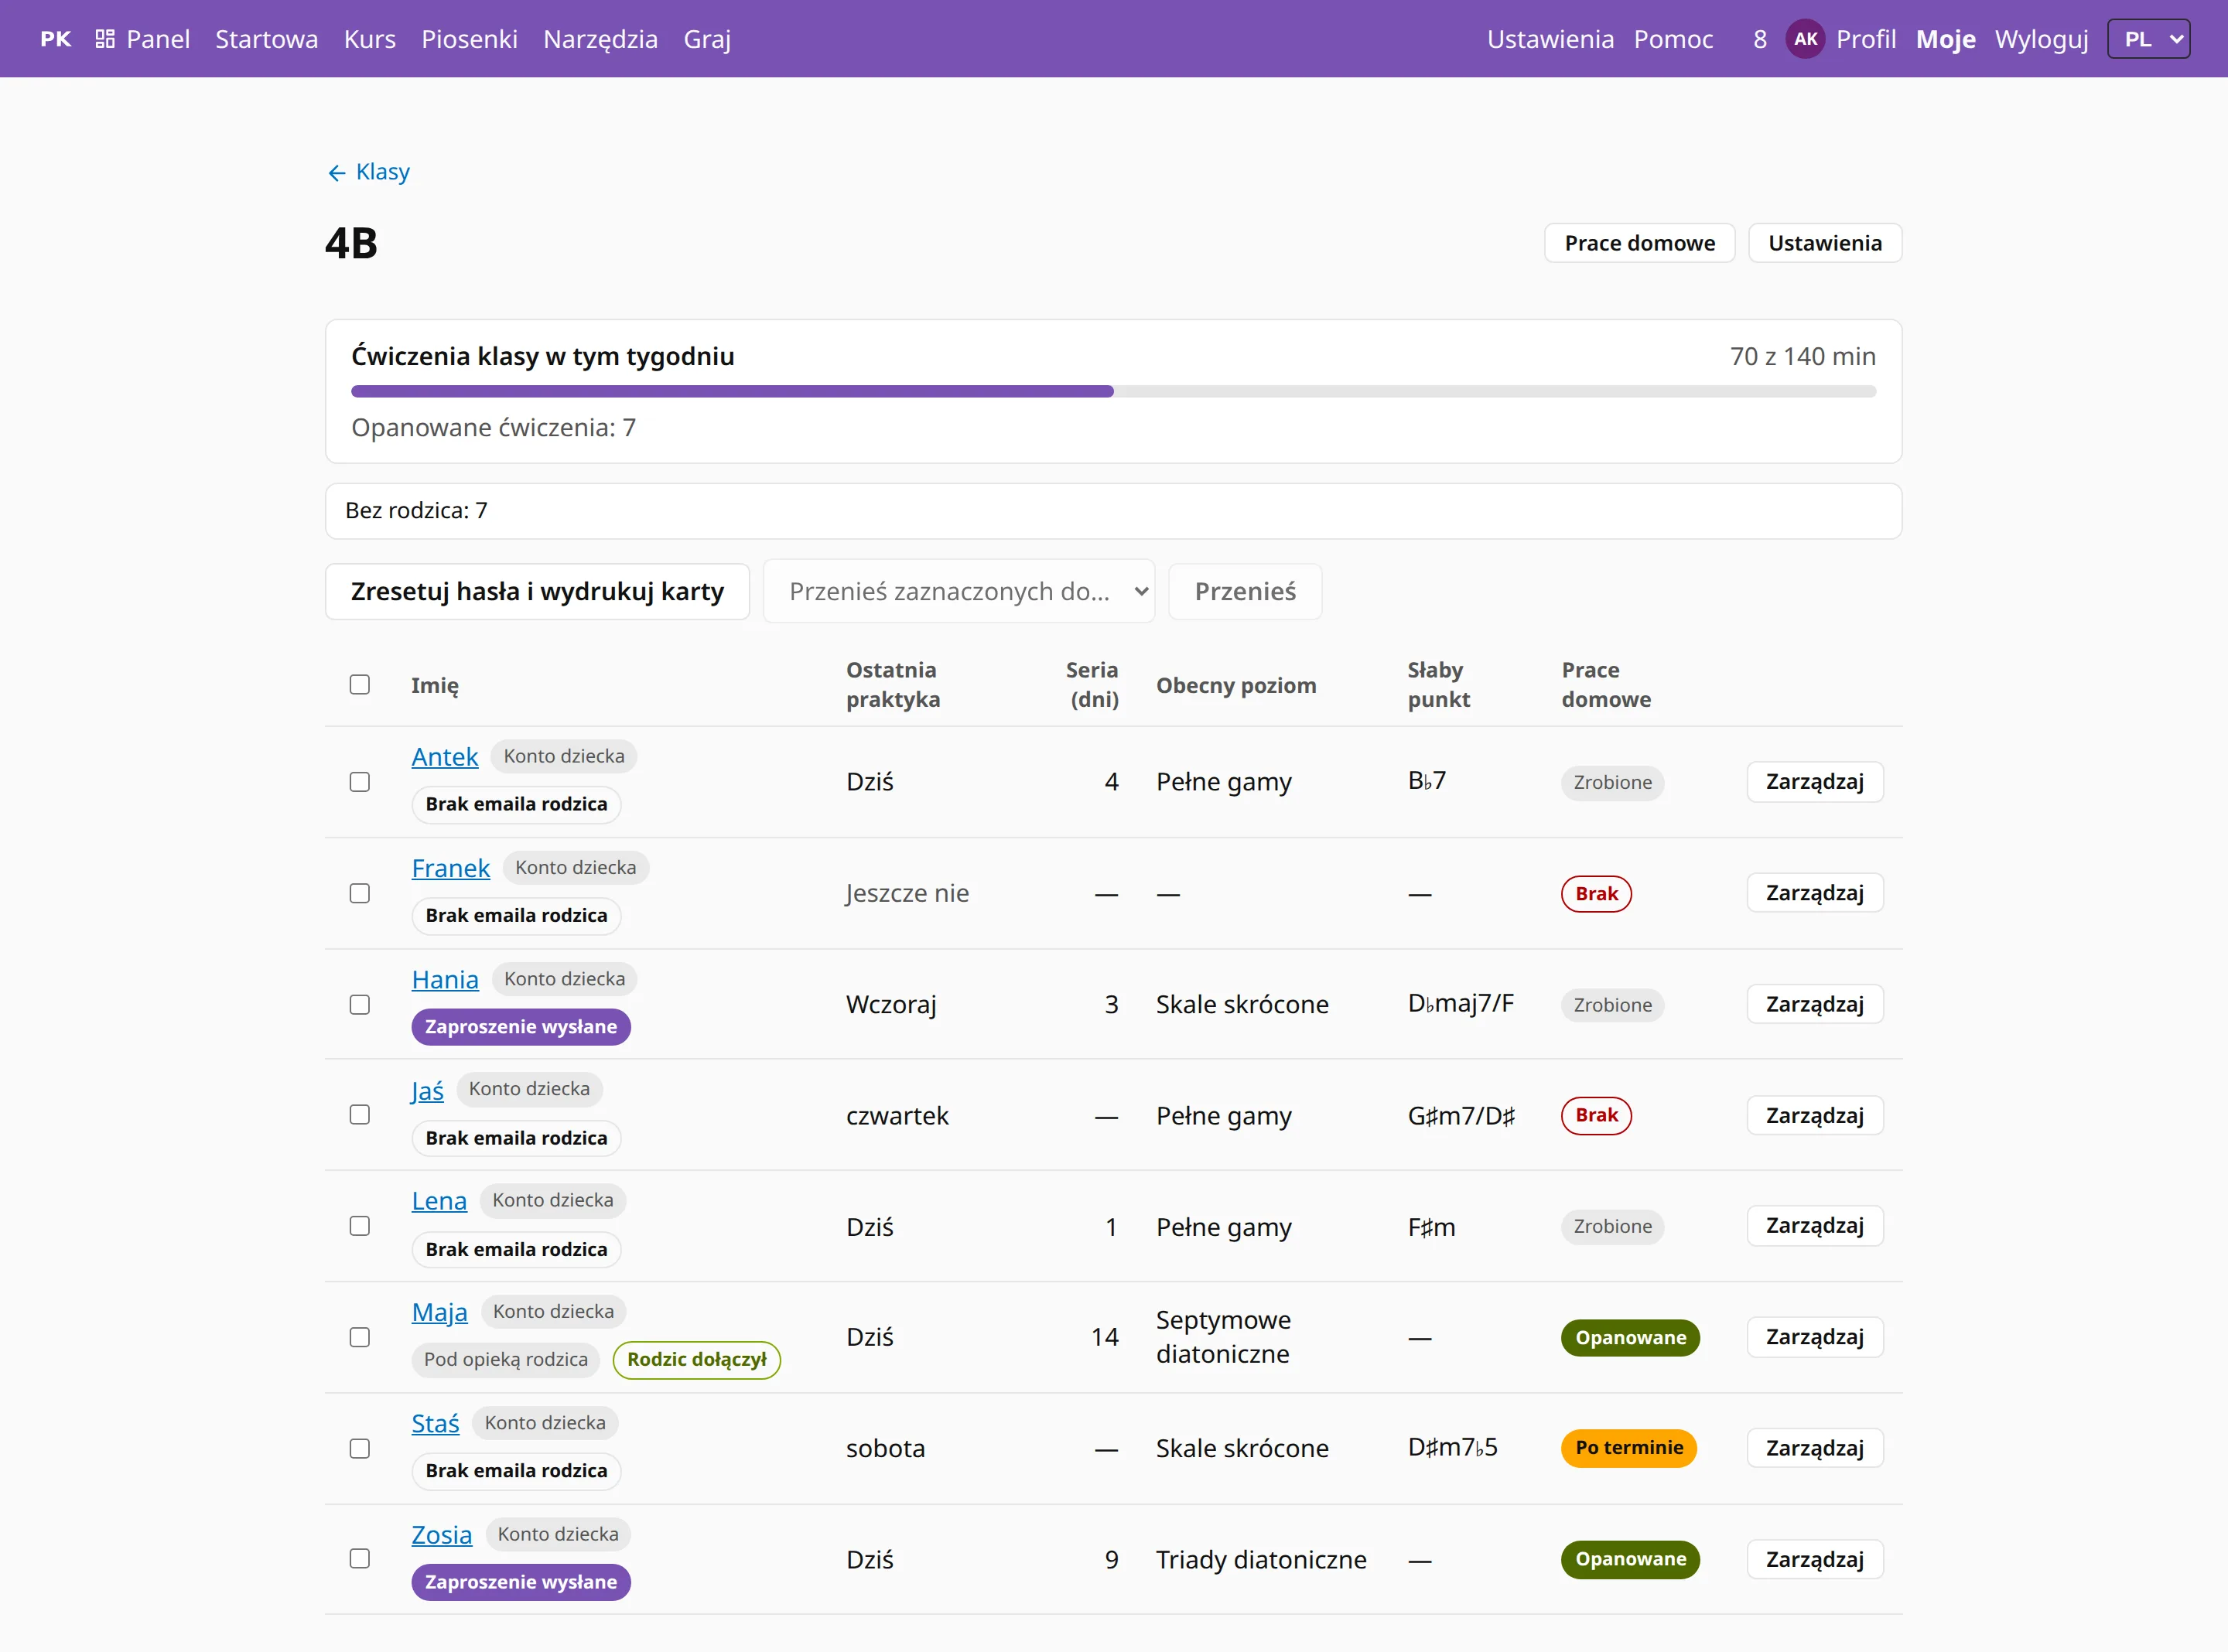Click 'Zresetuj hasła i wydrukuj karty'

[537, 591]
